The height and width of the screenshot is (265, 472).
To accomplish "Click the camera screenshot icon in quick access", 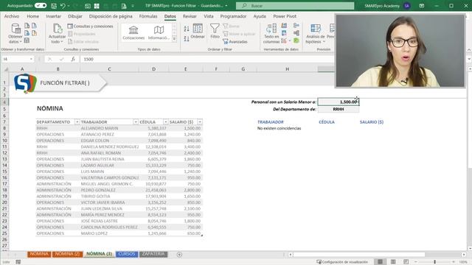I will 88,6.
